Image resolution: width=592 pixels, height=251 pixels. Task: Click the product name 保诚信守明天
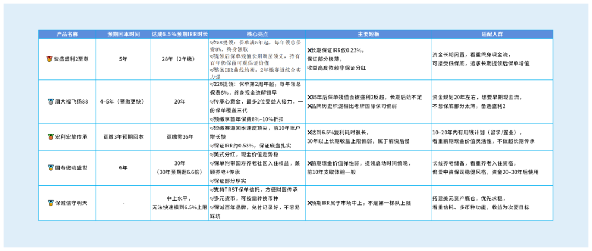click(71, 203)
